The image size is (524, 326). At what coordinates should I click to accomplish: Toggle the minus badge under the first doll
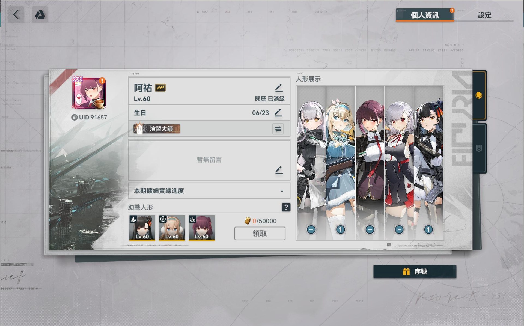pos(311,229)
